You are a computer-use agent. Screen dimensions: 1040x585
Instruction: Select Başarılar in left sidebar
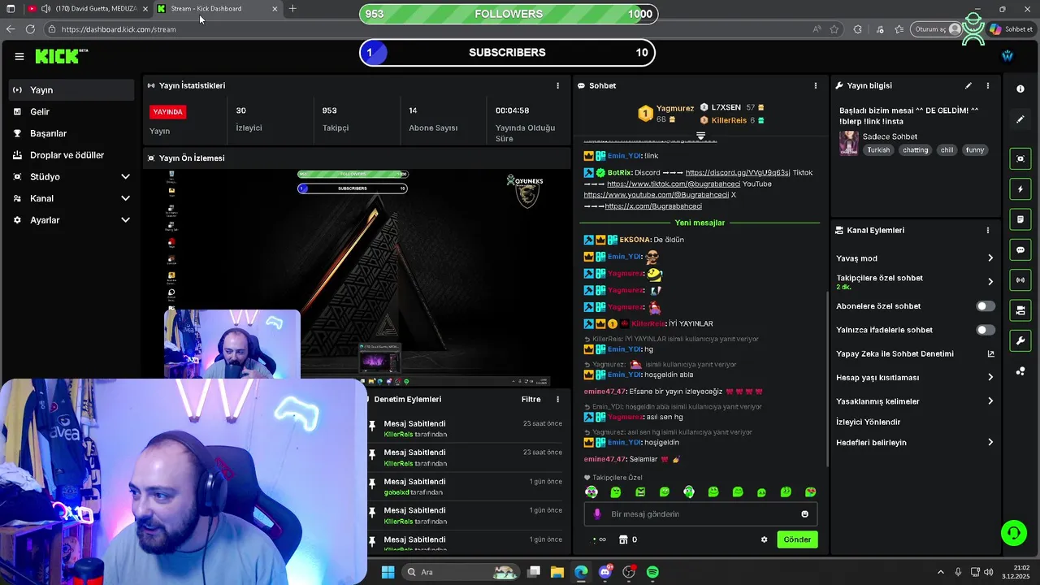coord(71,133)
